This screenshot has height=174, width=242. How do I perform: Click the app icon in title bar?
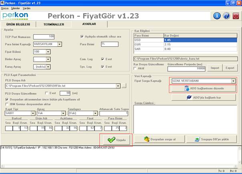pyautogui.click(x=2, y=3)
